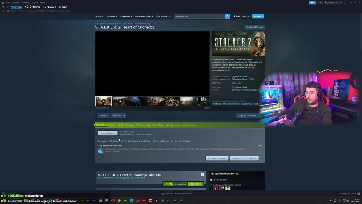Click the Aksiyon Oyunları breadcrumb
This screenshot has height=204, width=362.
(114, 24)
